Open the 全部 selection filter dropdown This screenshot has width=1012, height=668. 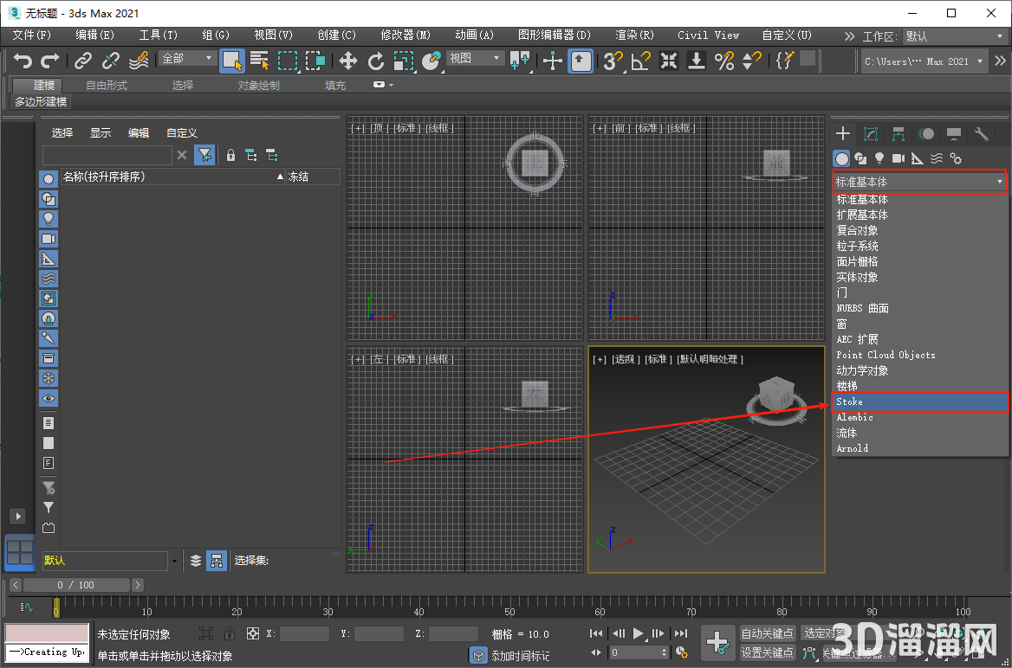point(187,59)
